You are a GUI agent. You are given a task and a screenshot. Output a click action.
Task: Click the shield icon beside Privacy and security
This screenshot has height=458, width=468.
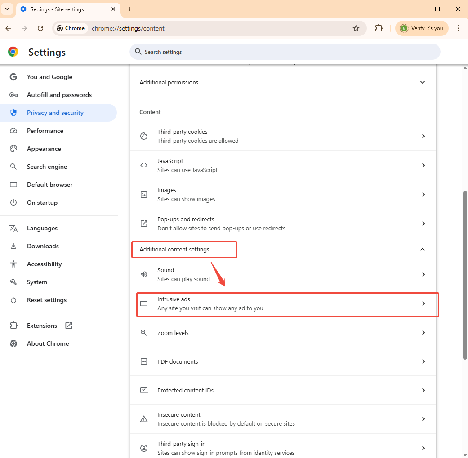tap(13, 113)
